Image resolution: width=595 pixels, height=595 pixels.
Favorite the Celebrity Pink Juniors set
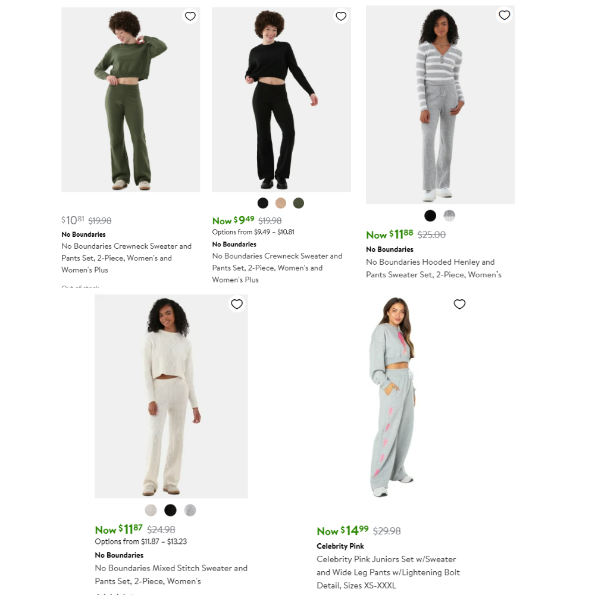tap(459, 304)
